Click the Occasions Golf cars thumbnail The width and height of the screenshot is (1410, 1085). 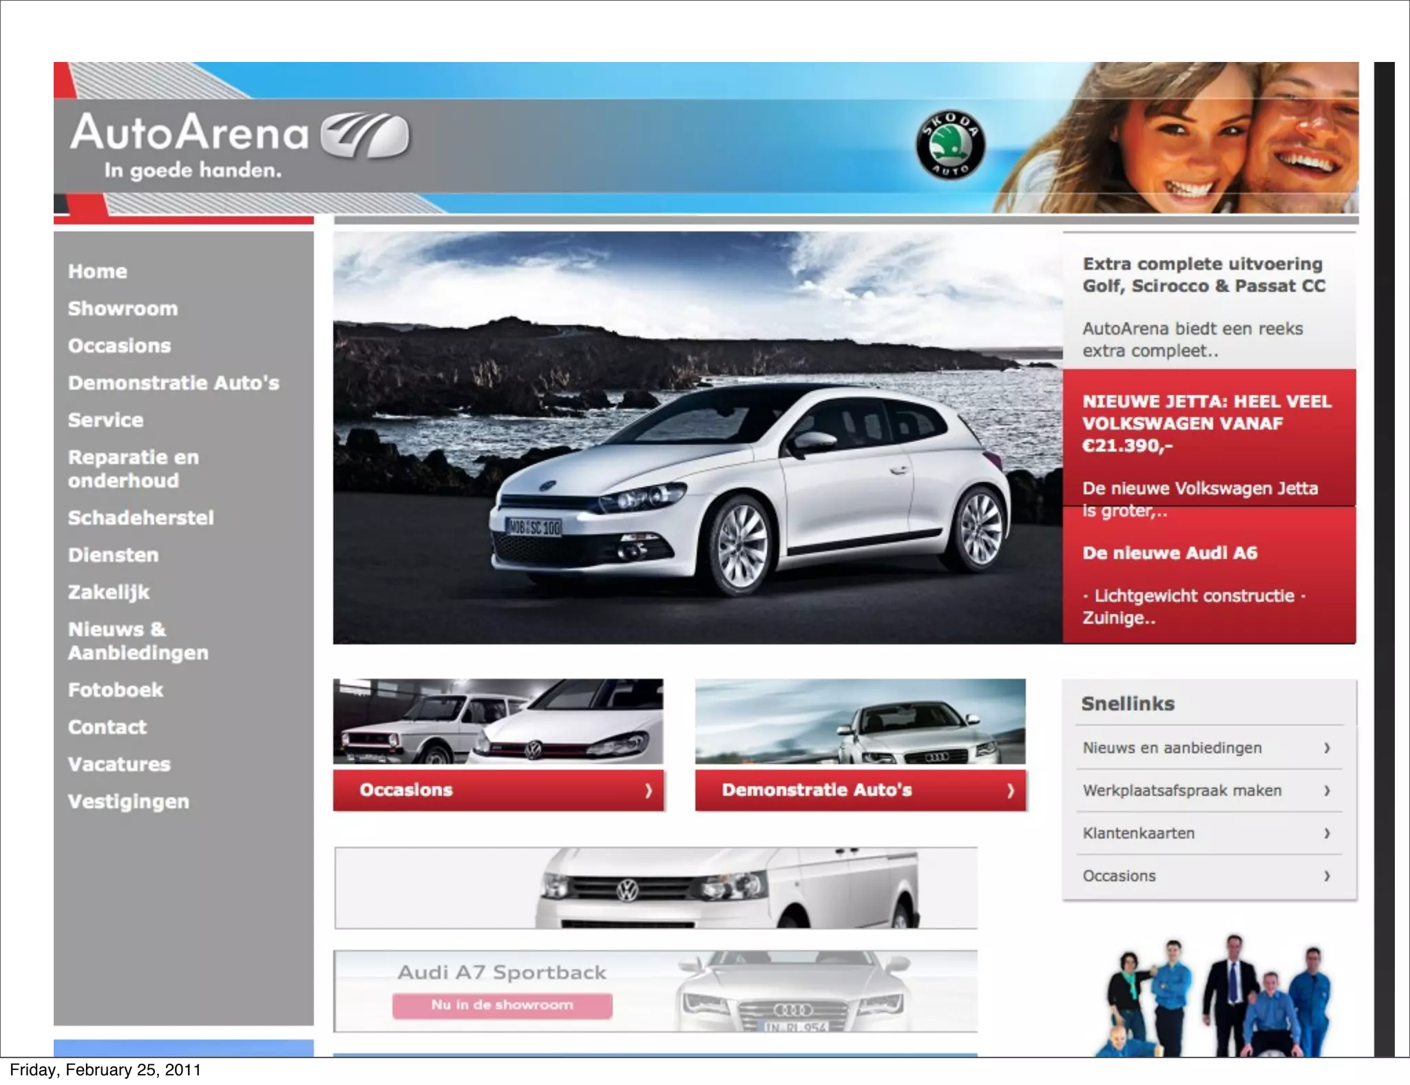pos(498,721)
